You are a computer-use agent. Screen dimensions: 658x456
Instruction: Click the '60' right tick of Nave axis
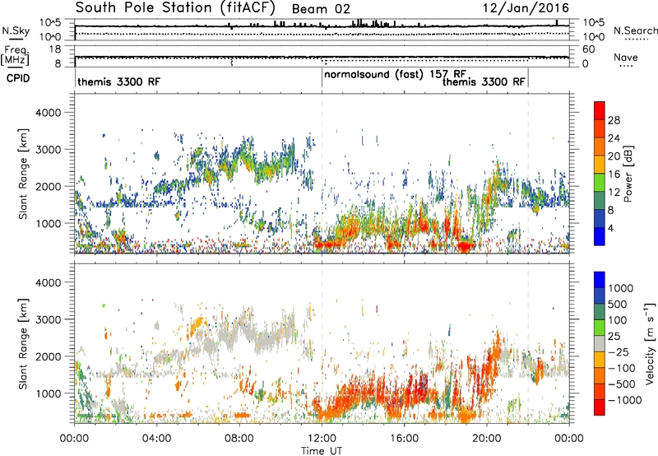coord(589,49)
